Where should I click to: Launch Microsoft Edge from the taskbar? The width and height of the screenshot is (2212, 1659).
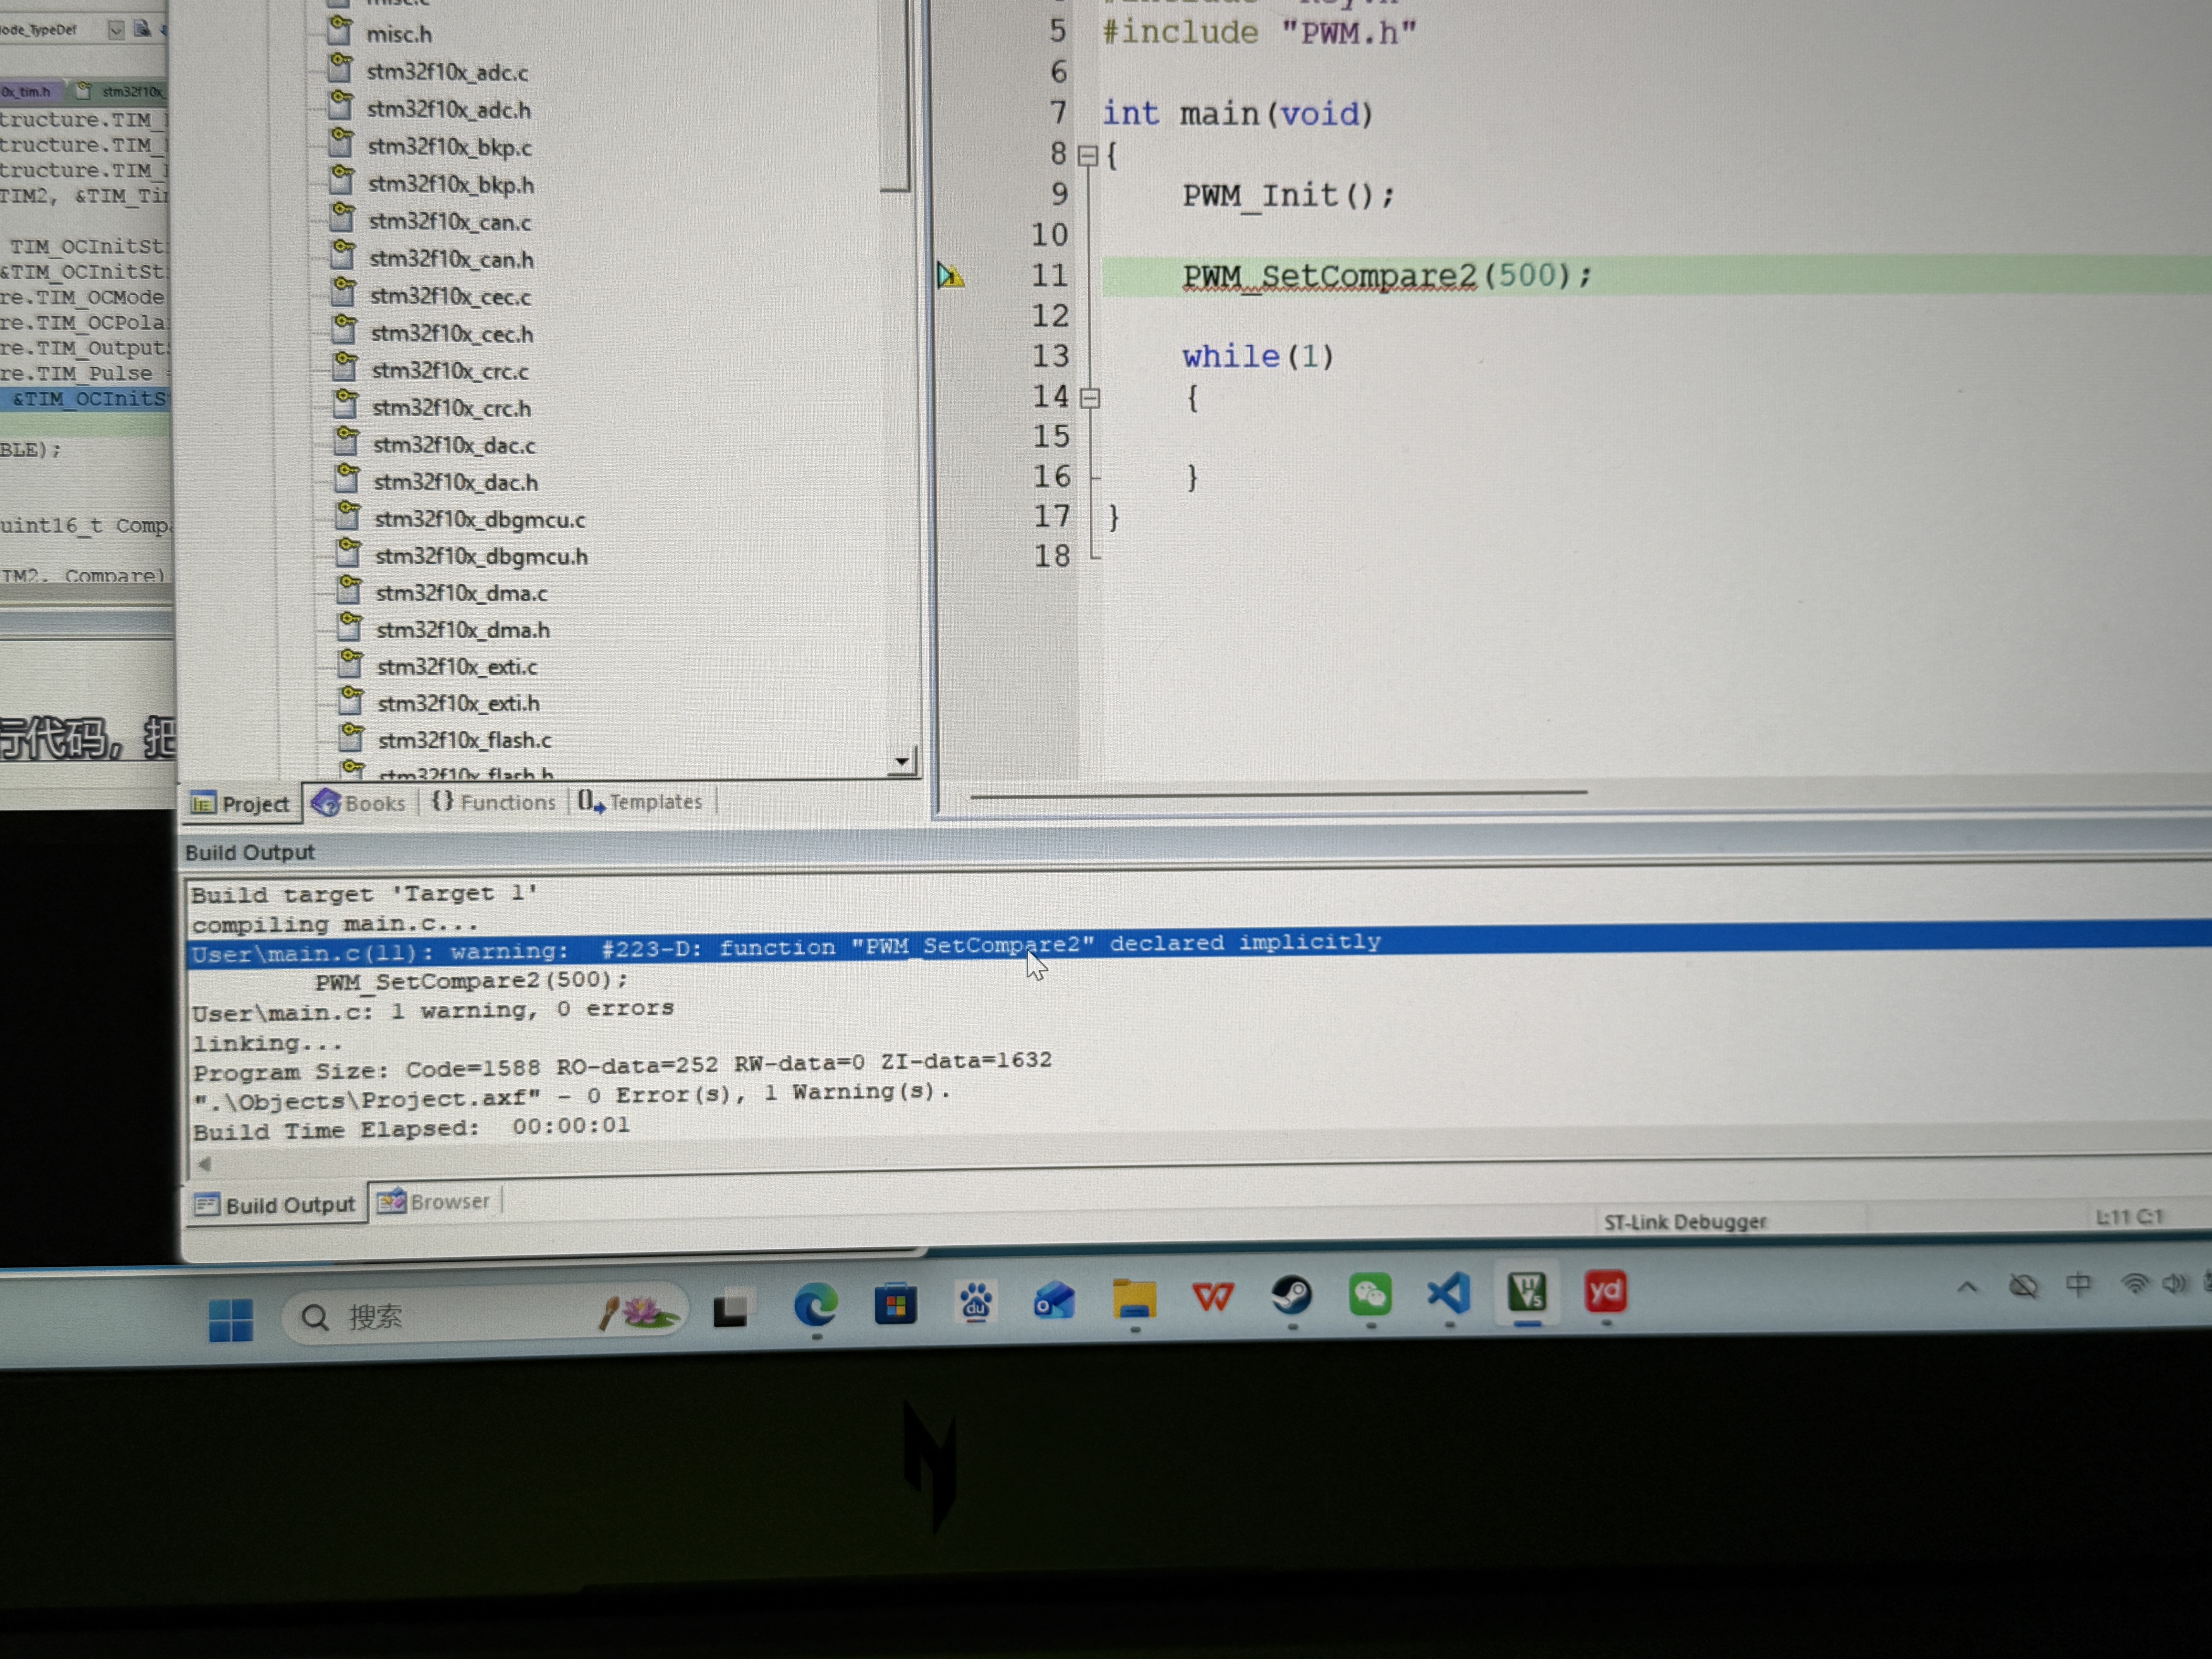pos(815,1306)
